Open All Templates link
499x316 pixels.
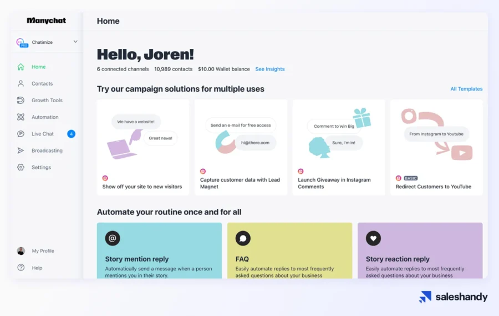pyautogui.click(x=466, y=89)
